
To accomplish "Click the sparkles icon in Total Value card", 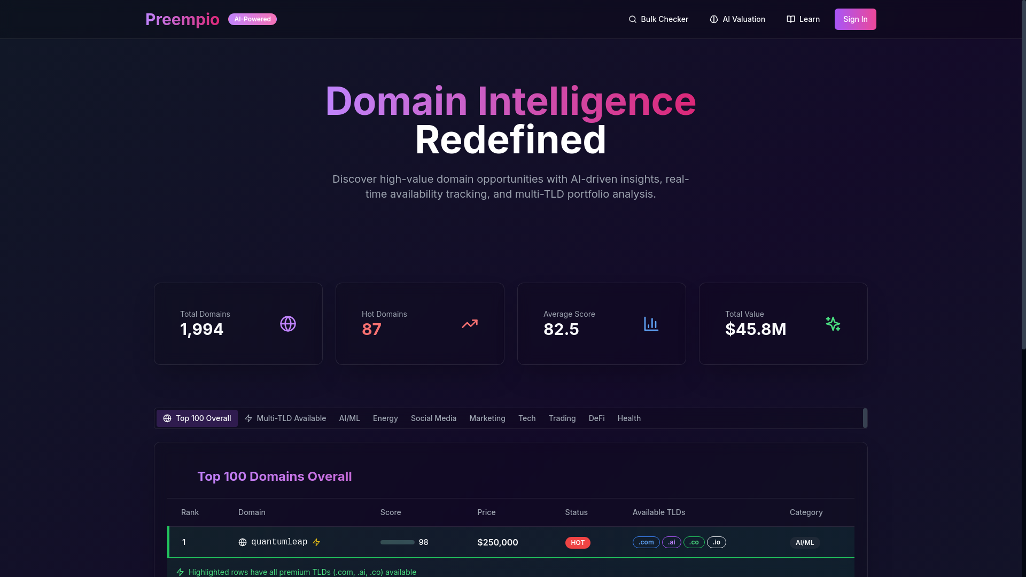I will 833,324.
